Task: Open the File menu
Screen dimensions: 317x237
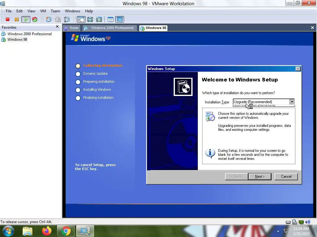Action: [9, 11]
